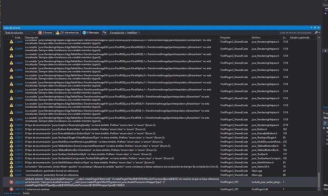Screen dimensions: 328x196
Task: Click warning icon on Toolbar::ToolbarItemStyle row
Action: tap(11, 154)
